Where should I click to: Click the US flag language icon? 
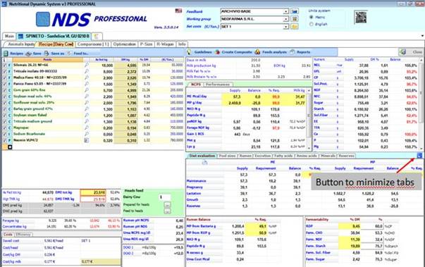click(178, 11)
